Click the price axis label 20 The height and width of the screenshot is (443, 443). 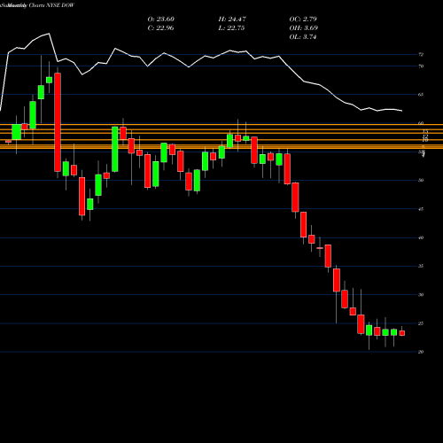coord(421,352)
